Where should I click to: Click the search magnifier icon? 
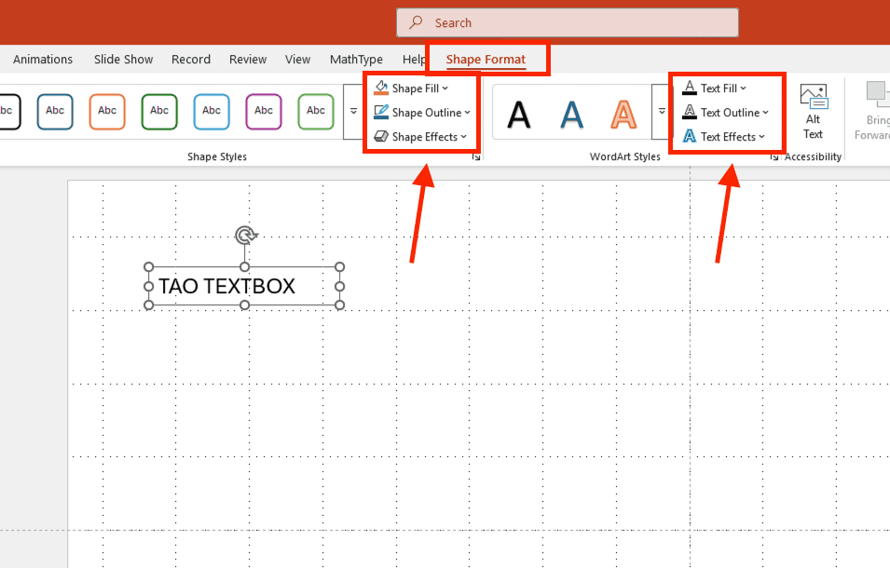click(416, 22)
